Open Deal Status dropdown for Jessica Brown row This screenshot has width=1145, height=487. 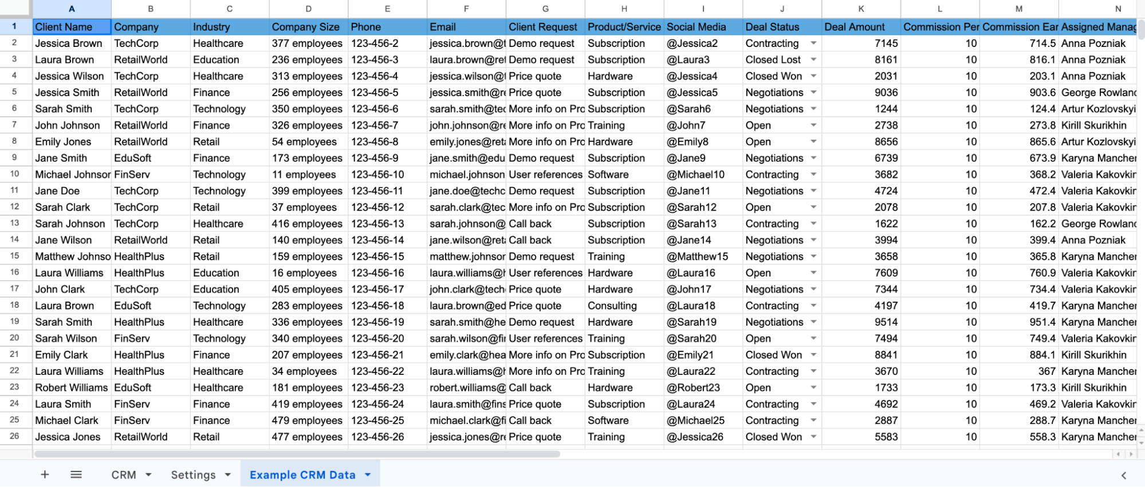point(813,43)
